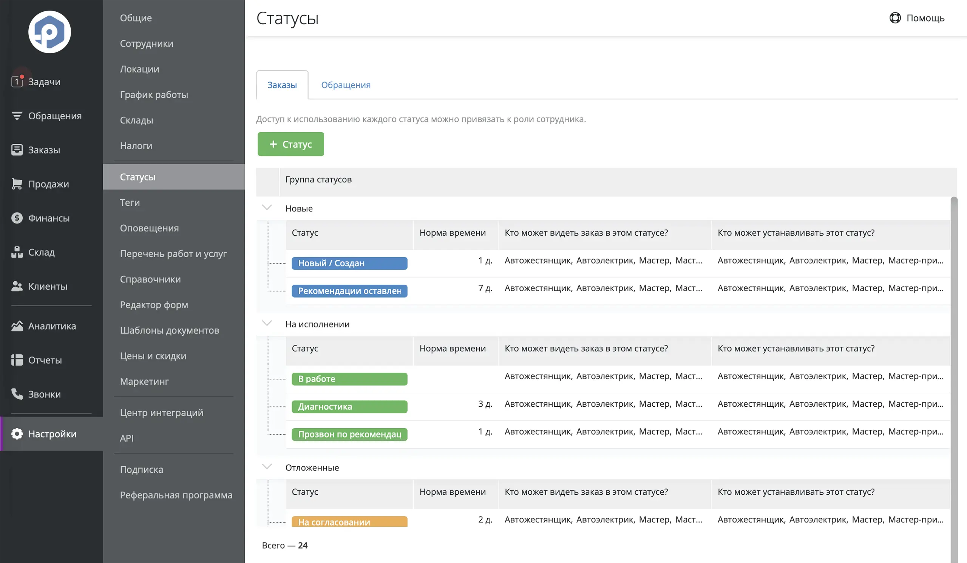
Task: Click the Клиенты people icon
Action: point(17,286)
